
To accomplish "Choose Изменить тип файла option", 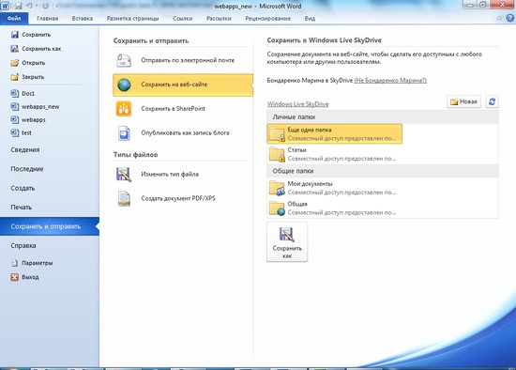I will pos(183,175).
